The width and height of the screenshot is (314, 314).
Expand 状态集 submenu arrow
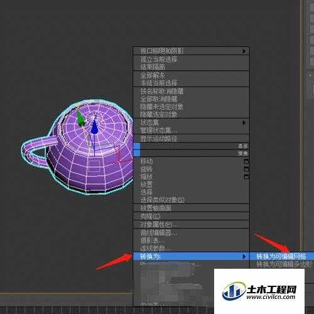[x=244, y=122]
